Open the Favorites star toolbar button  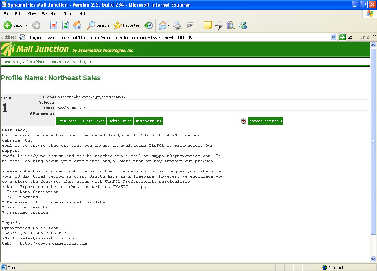point(127,25)
